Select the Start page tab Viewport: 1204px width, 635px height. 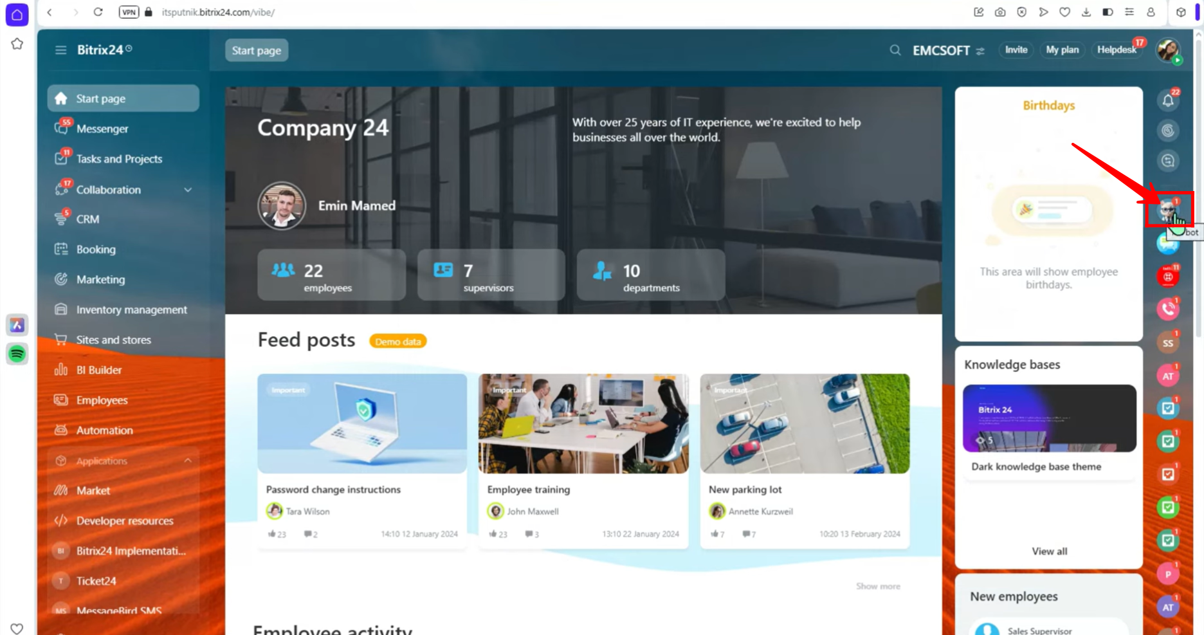[257, 50]
